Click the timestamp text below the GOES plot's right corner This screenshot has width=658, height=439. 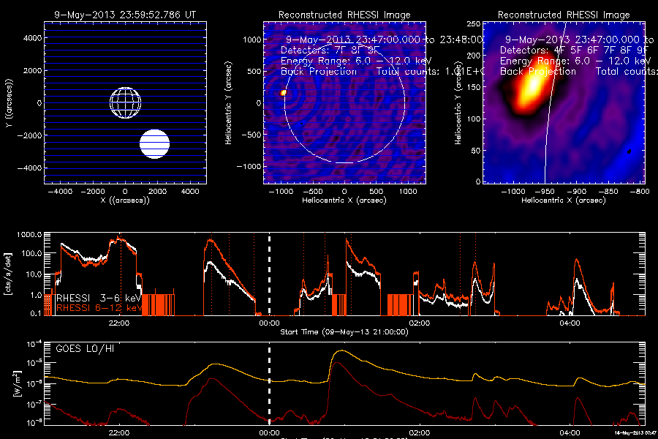pos(635,432)
